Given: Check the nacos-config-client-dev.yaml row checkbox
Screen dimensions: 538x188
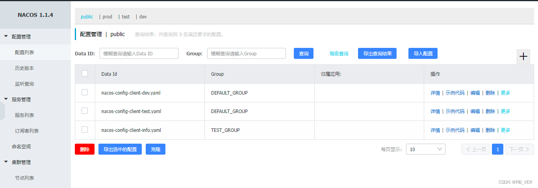Looking at the screenshot, I should tap(85, 92).
